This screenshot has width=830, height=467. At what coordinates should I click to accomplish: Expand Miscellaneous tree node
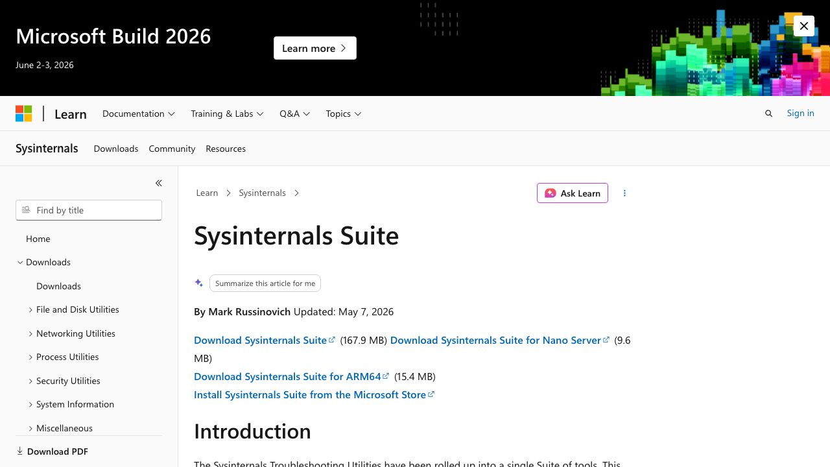coord(30,428)
